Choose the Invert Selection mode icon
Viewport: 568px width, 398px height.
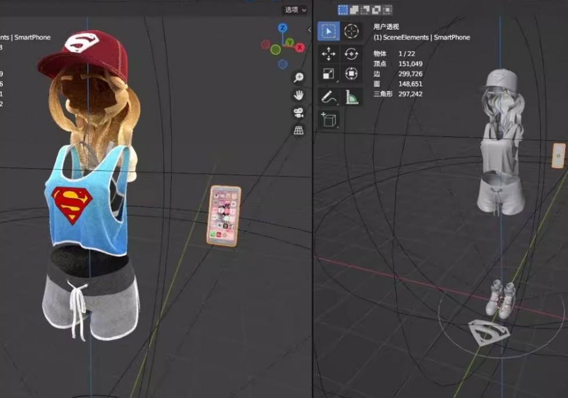[x=376, y=10]
